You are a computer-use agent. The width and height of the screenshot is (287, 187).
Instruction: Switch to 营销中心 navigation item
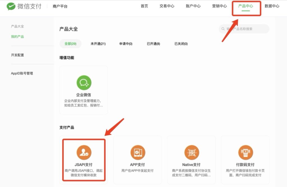[x=219, y=6]
